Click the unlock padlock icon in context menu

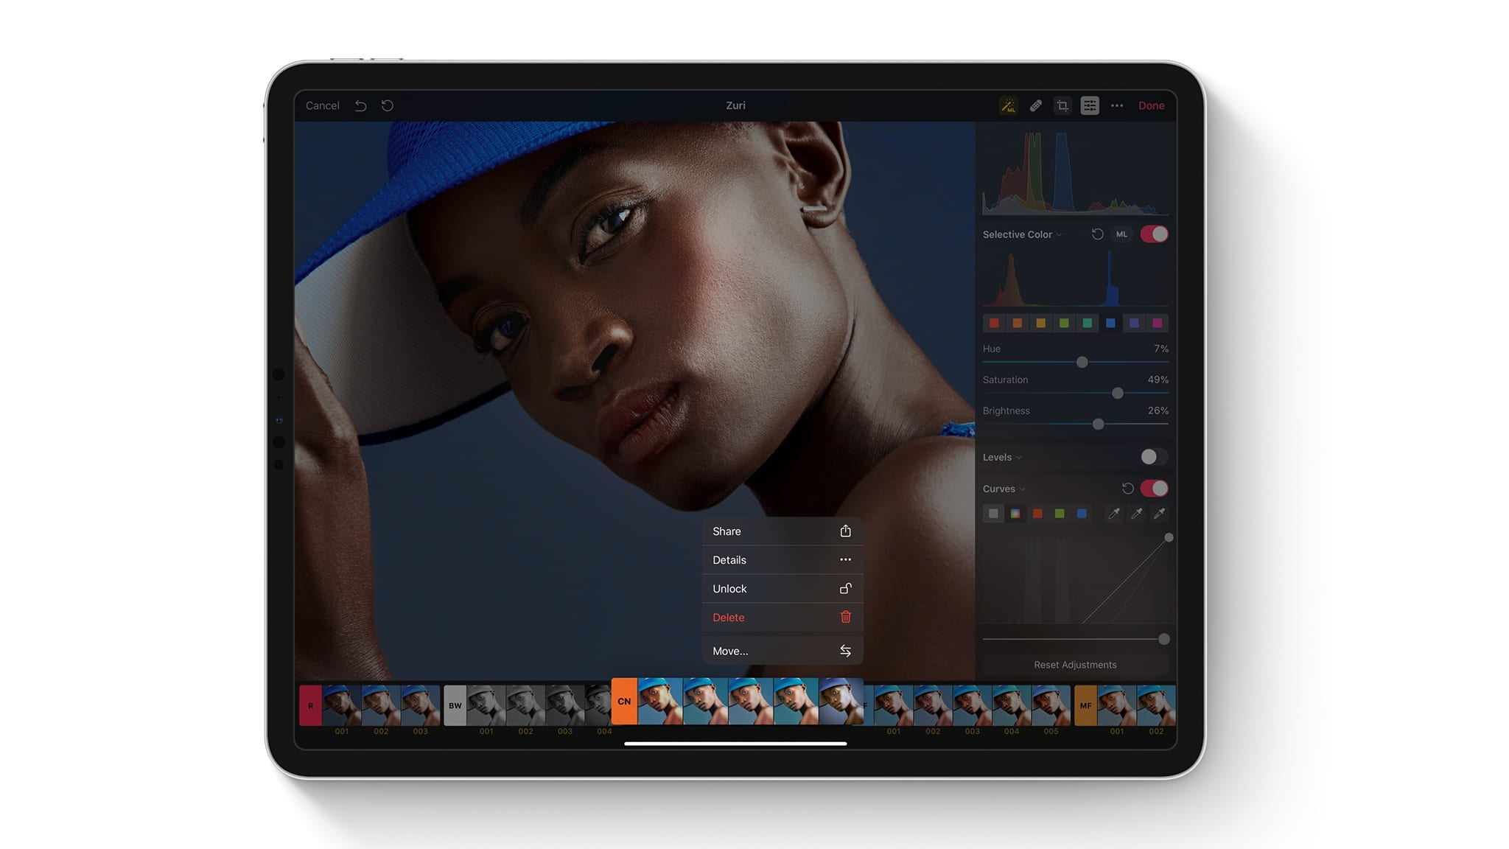point(845,588)
